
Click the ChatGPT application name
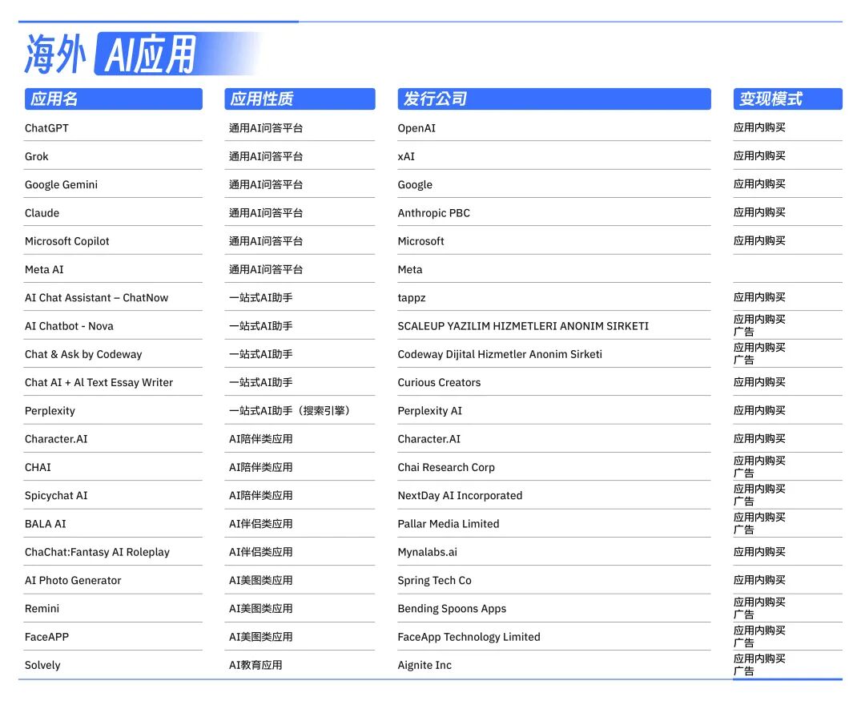coord(46,128)
